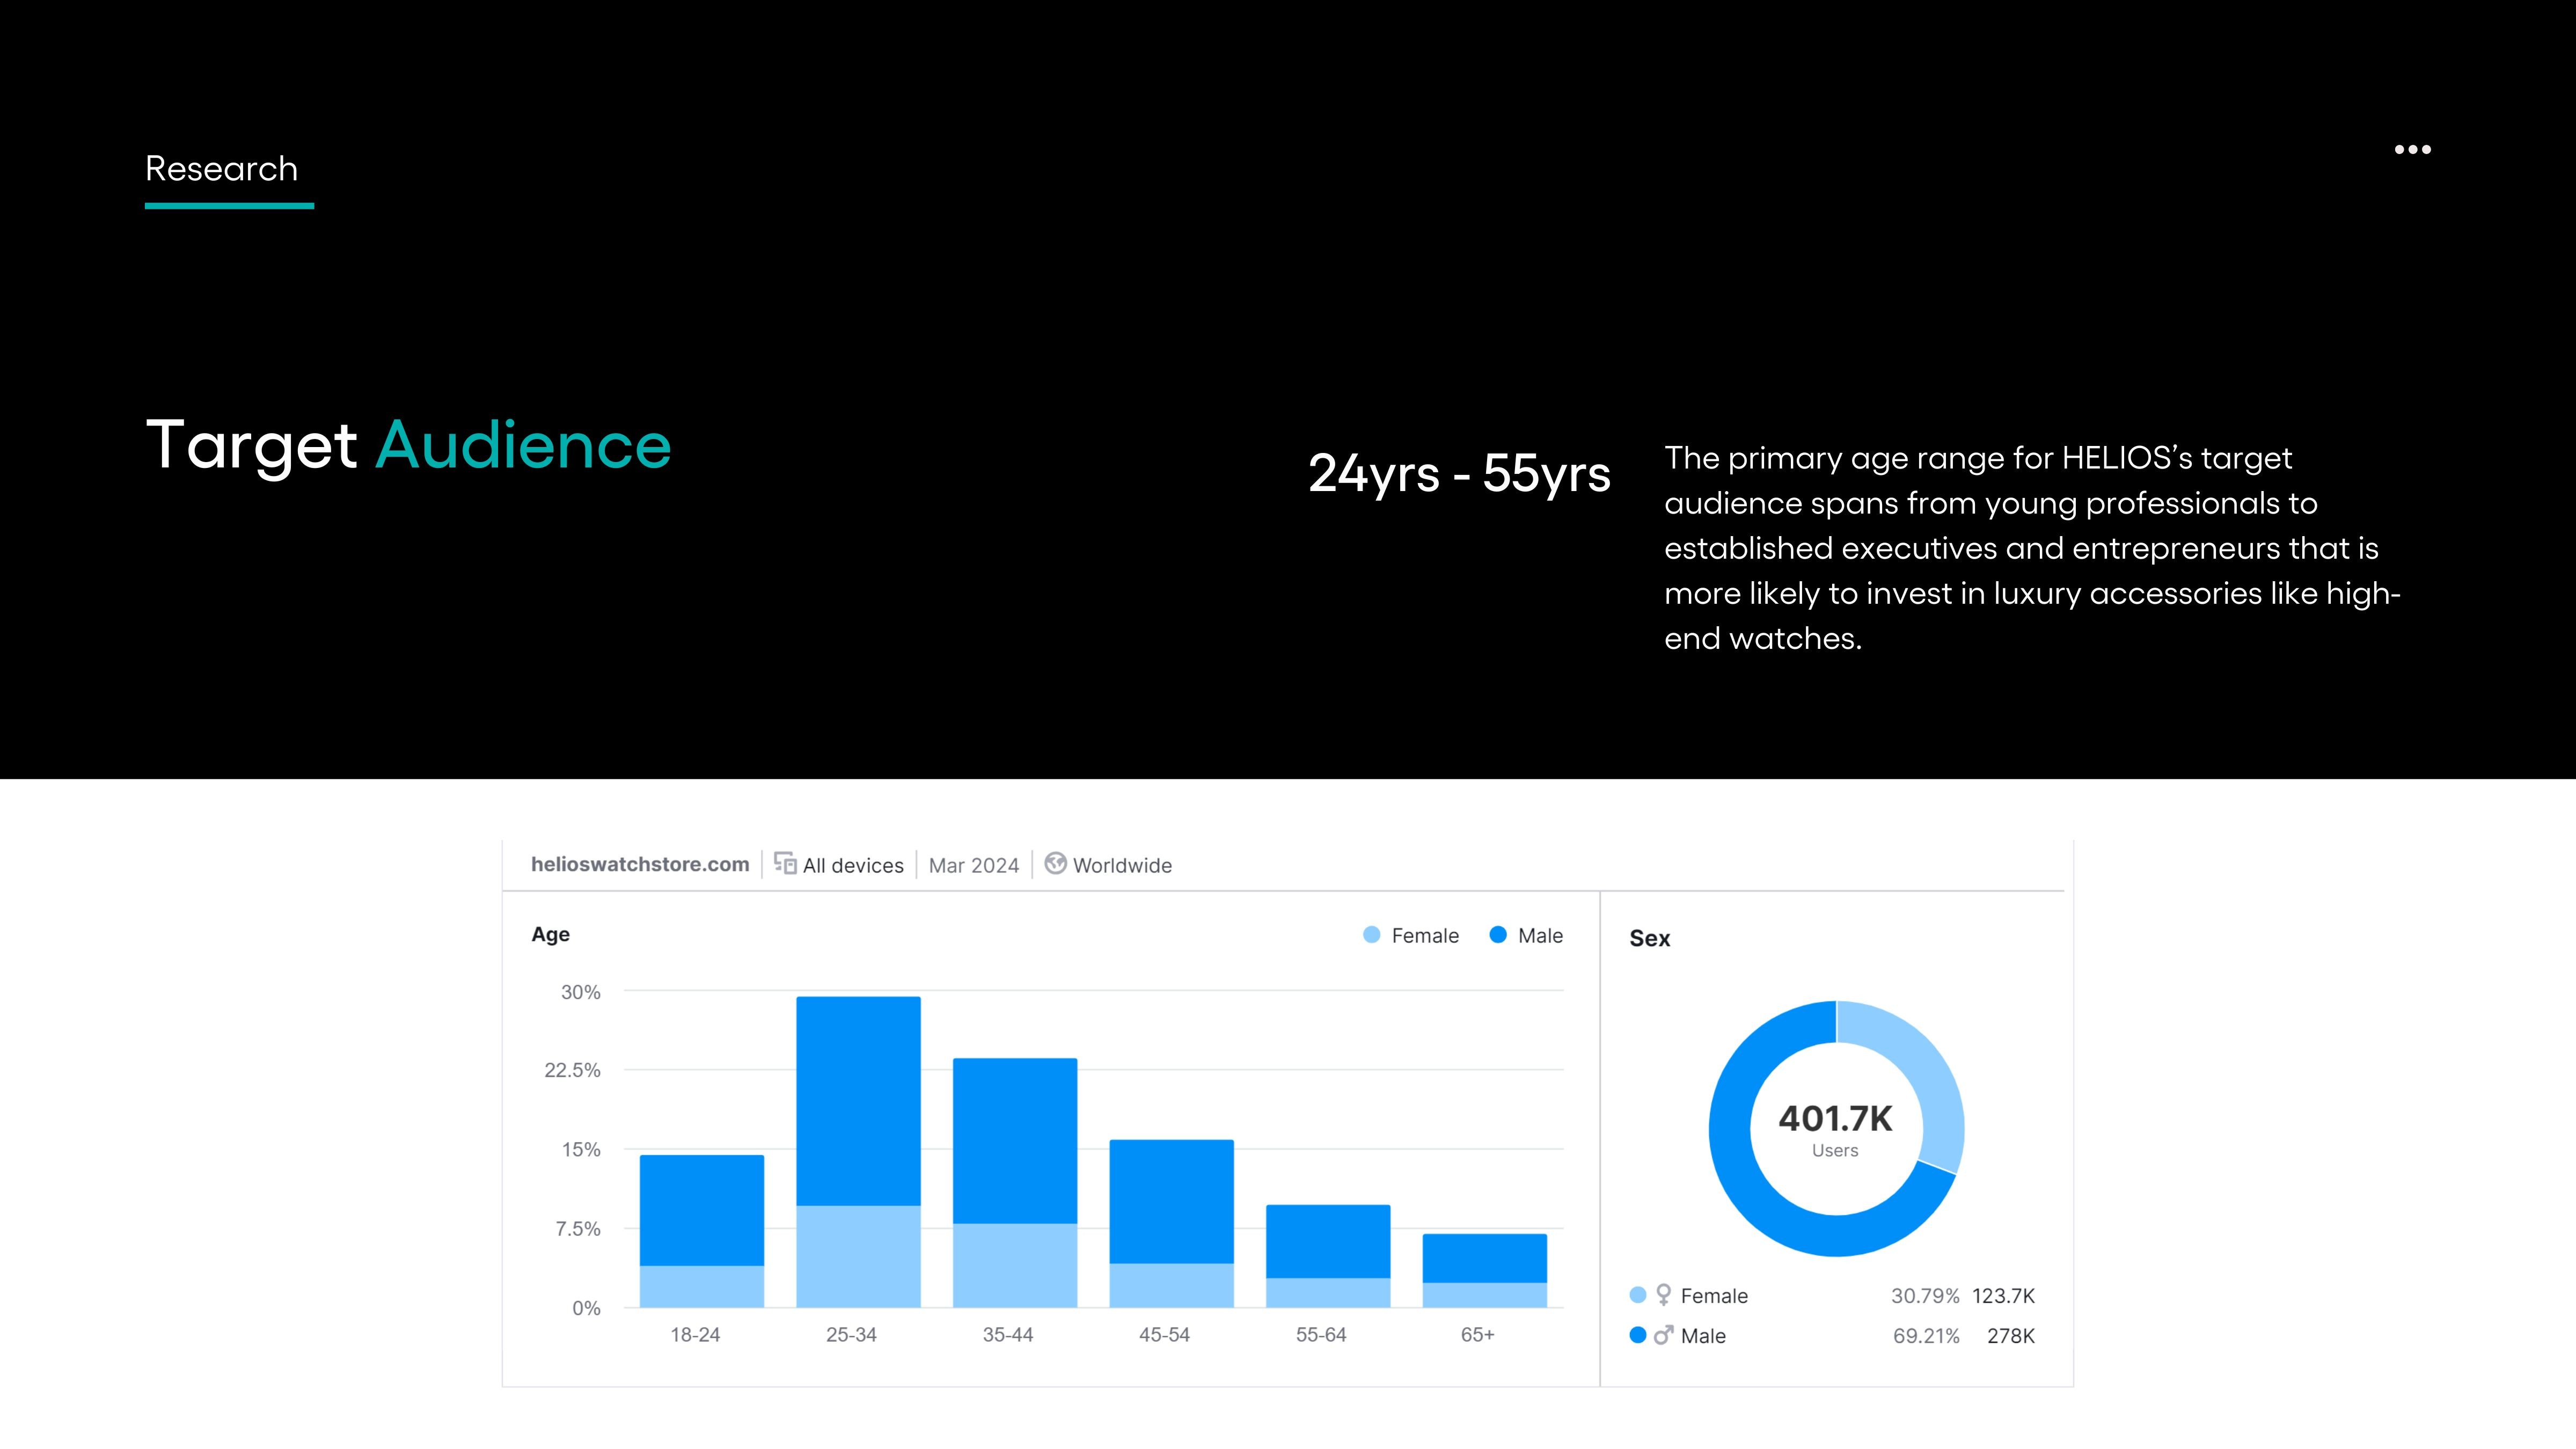
Task: Click the Female label in the Sex legend
Action: (1714, 1296)
